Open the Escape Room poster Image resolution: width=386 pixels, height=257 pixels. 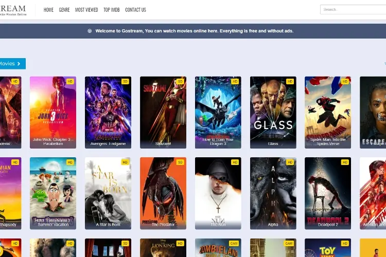coord(373,113)
